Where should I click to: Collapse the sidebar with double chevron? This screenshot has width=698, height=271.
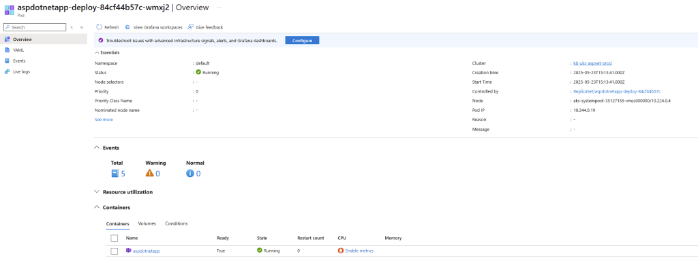(x=82, y=27)
